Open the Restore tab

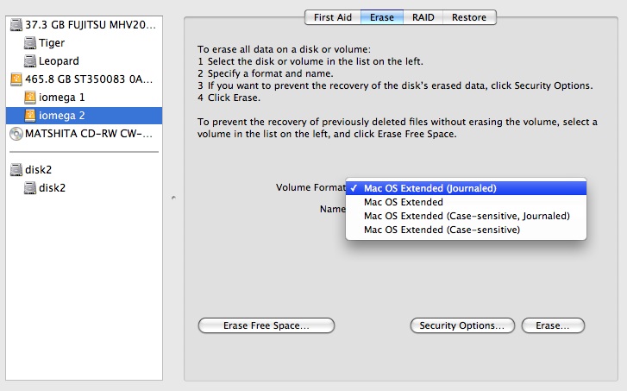(x=469, y=17)
